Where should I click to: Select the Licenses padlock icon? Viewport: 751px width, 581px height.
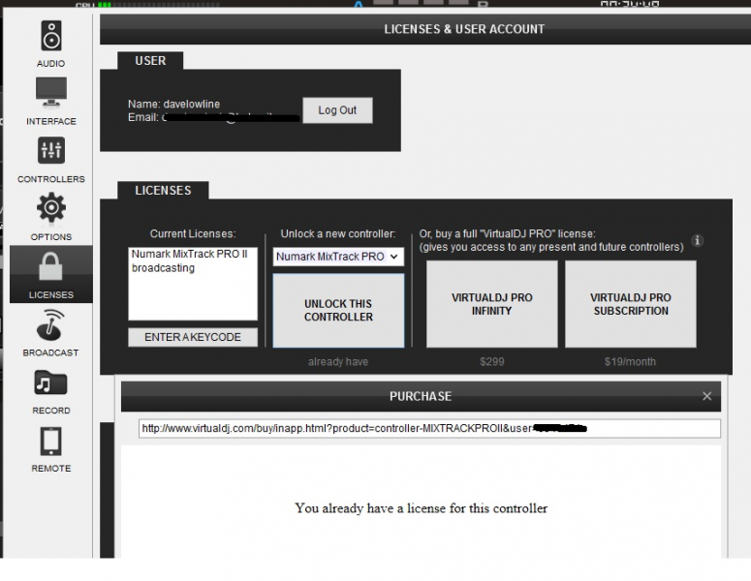coord(50,266)
